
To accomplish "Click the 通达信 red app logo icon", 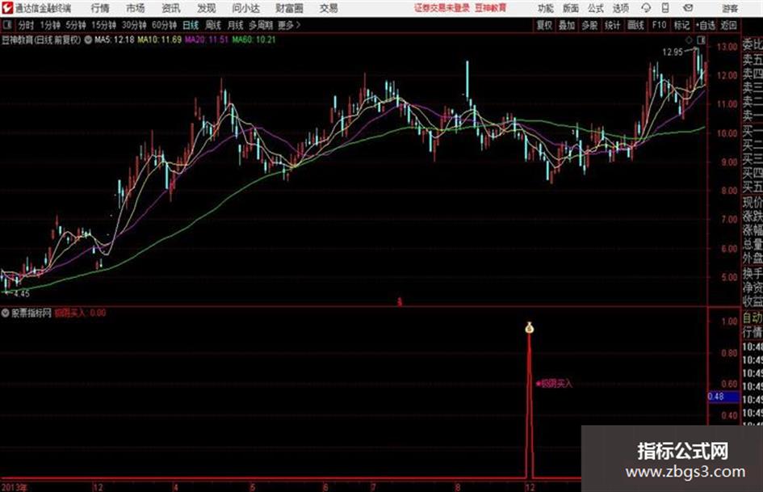I will pyautogui.click(x=6, y=8).
